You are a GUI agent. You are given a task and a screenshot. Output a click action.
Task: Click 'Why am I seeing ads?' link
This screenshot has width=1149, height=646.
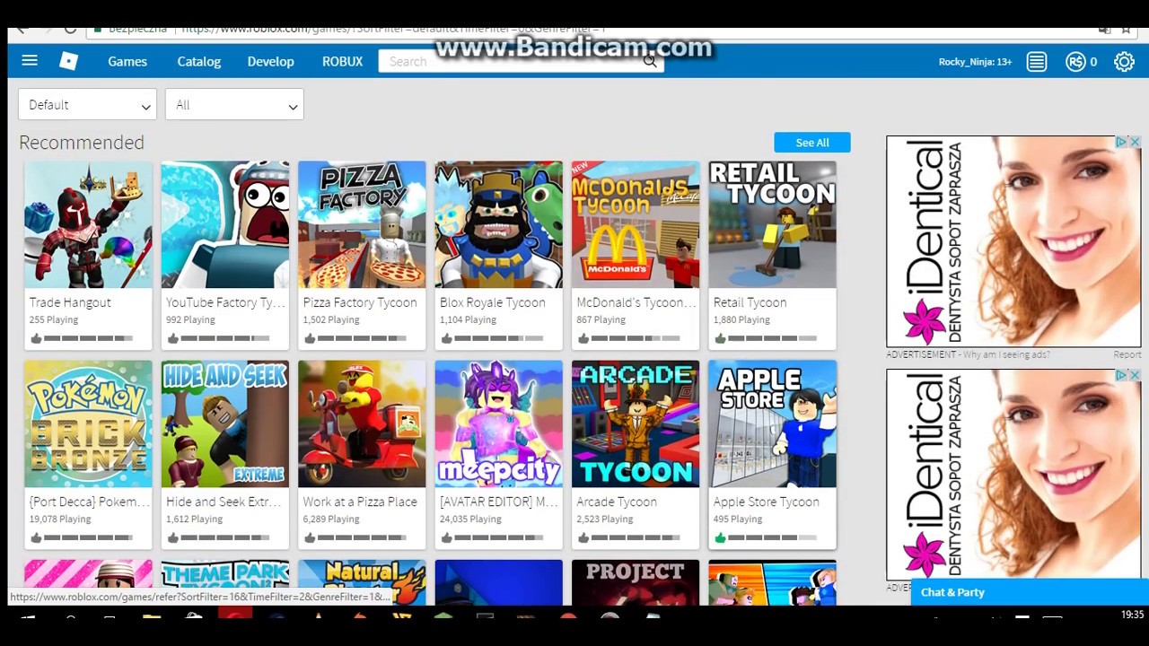[1005, 354]
